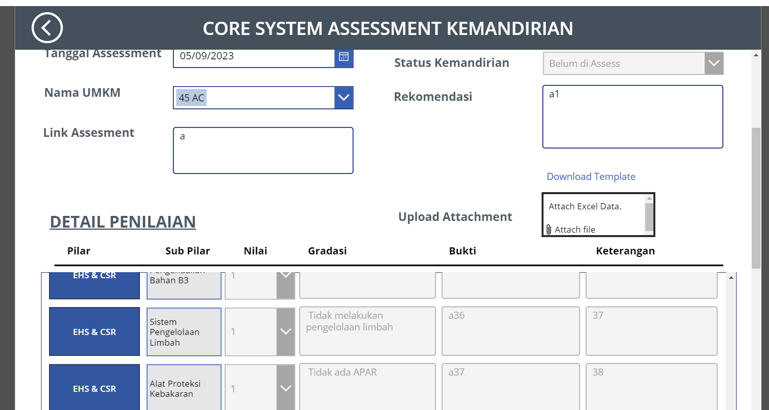The height and width of the screenshot is (410, 769).
Task: Click the Download Template link
Action: [x=591, y=176]
